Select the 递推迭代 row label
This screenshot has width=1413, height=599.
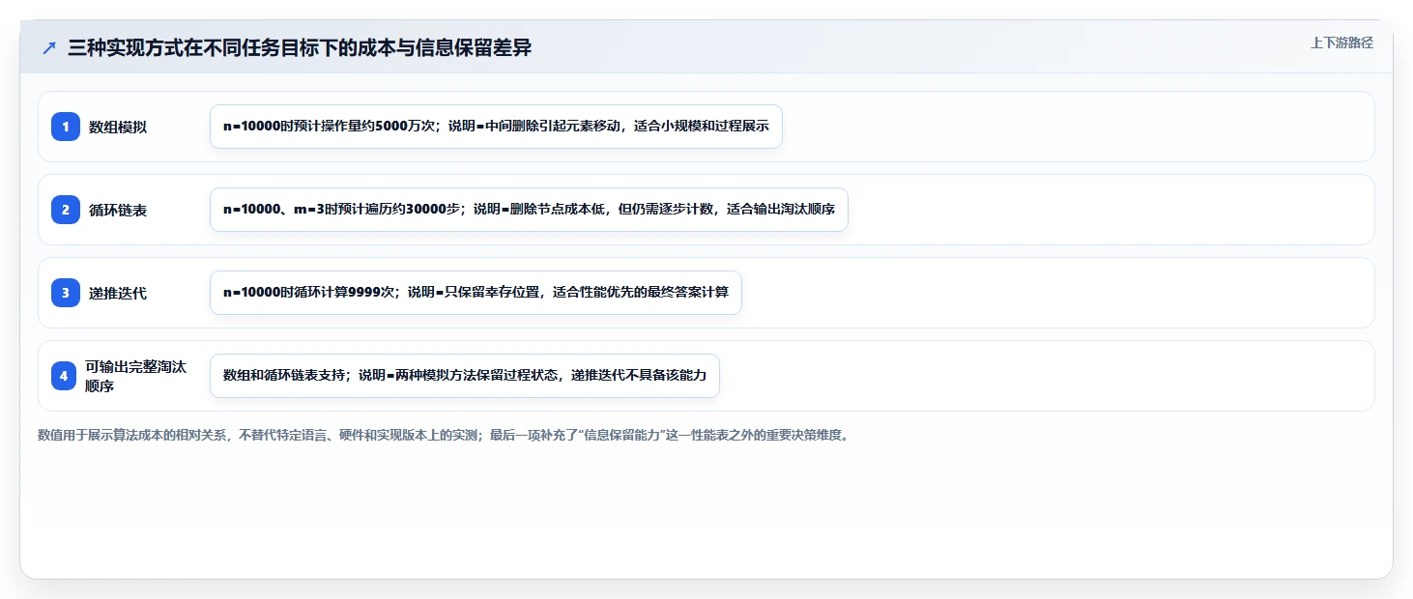pyautogui.click(x=118, y=293)
